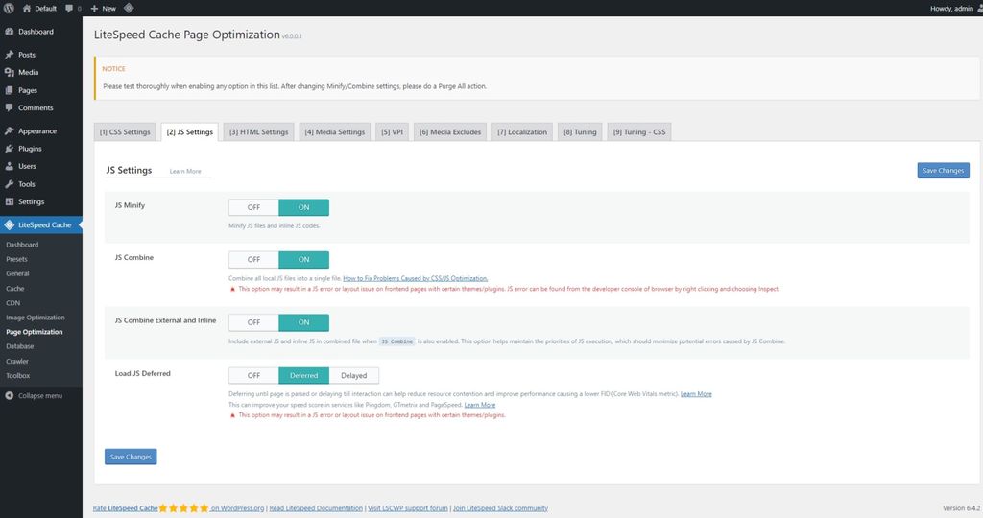Image resolution: width=983 pixels, height=518 pixels.
Task: Click the Media icon in sidebar
Action: (10, 72)
